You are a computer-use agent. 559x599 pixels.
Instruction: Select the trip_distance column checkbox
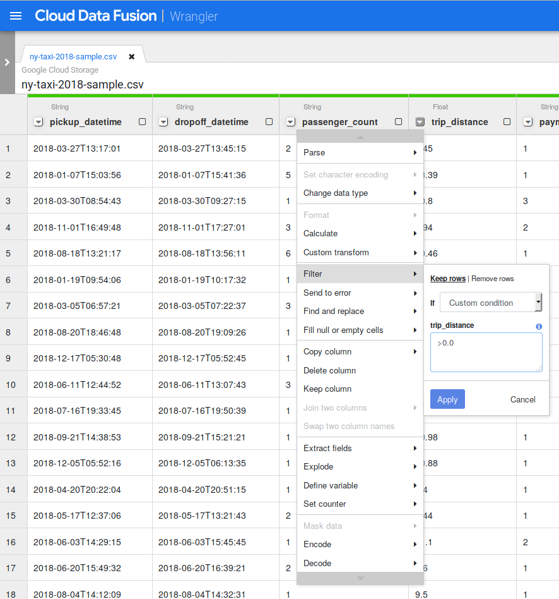coord(507,121)
